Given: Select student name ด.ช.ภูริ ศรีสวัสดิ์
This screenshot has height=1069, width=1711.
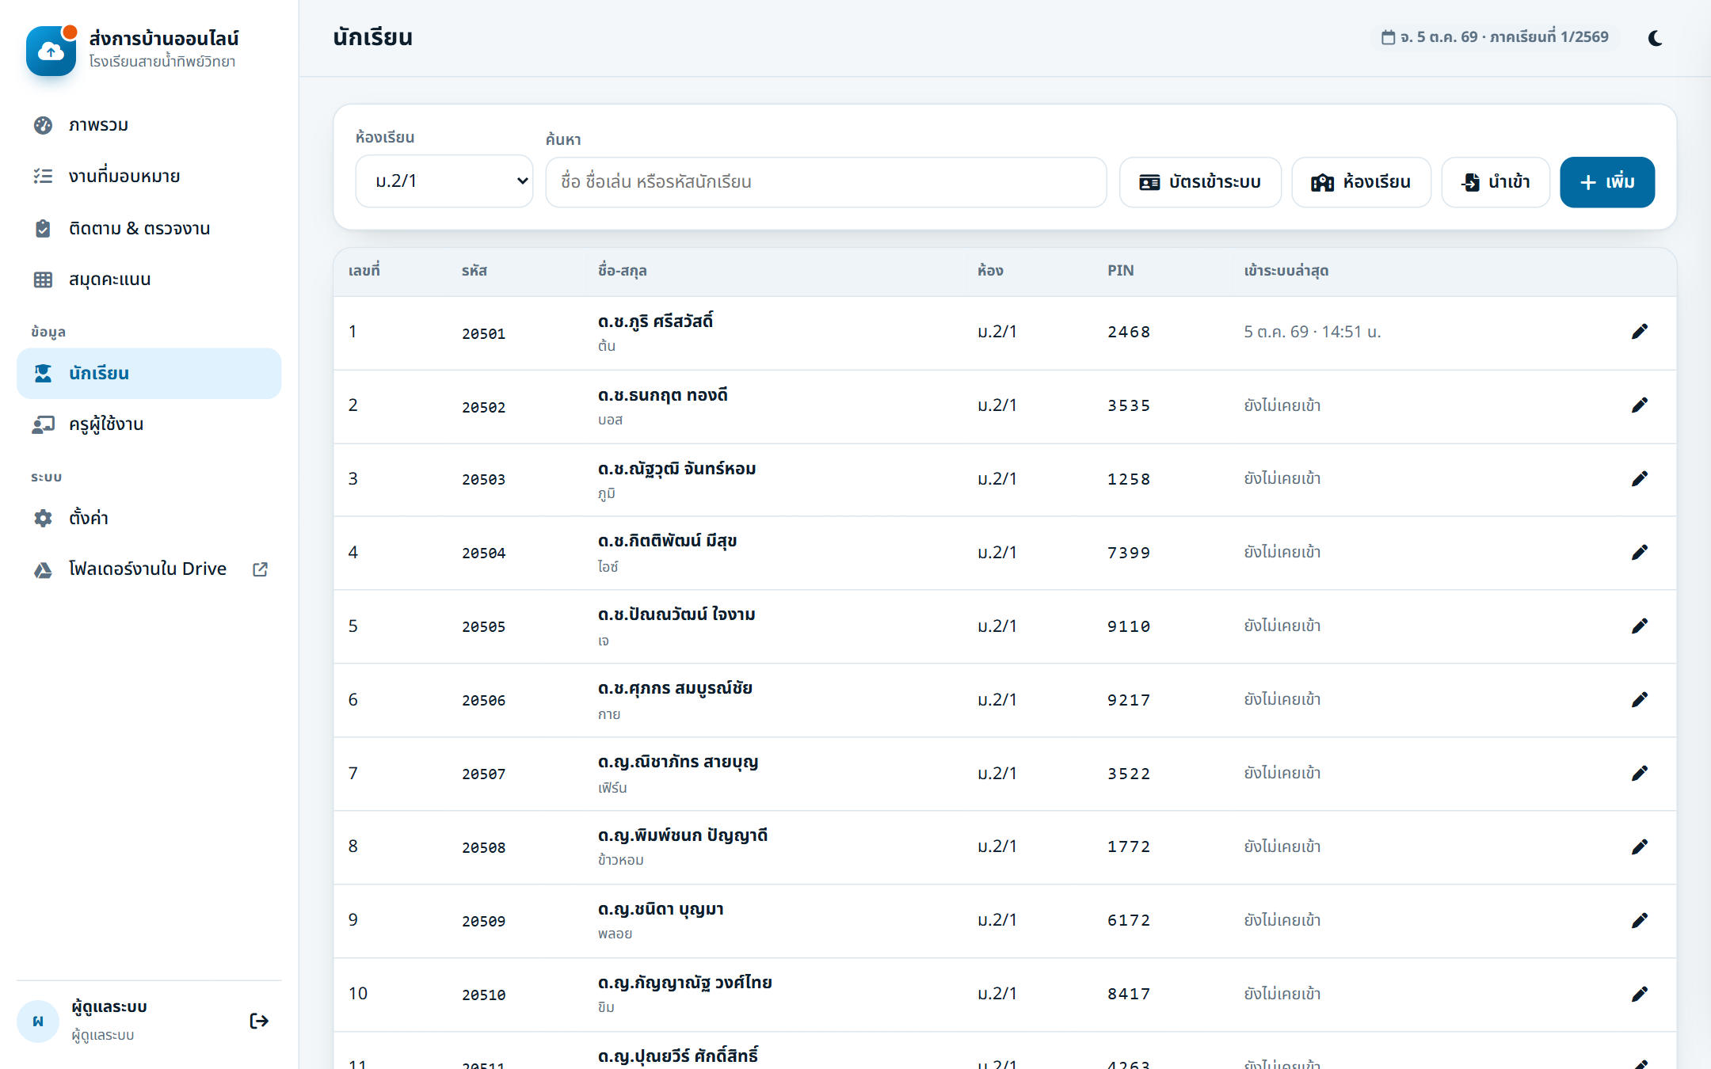Looking at the screenshot, I should tap(656, 321).
